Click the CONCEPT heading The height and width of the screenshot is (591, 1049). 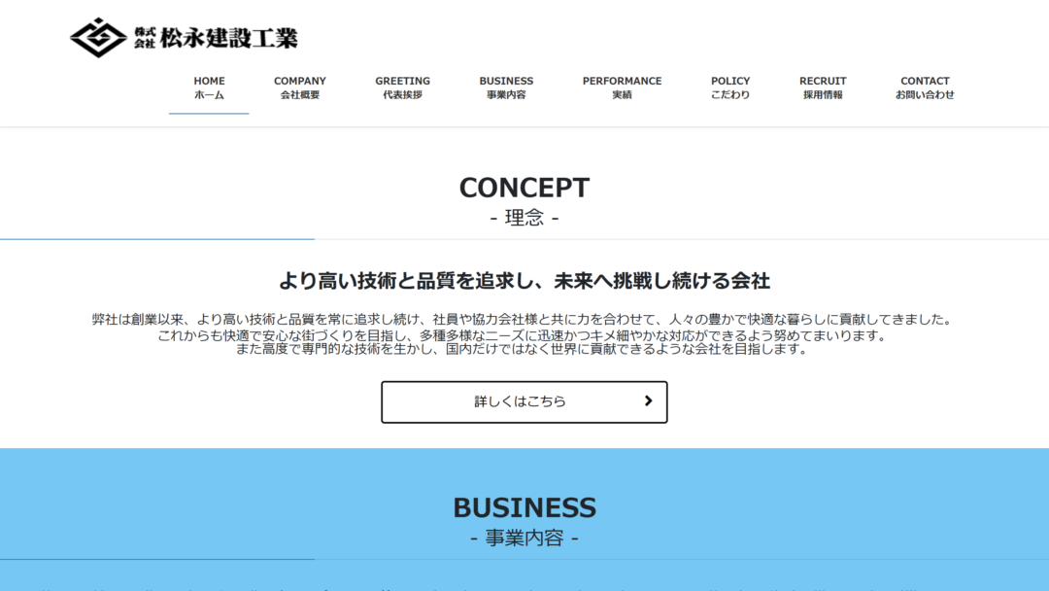click(524, 188)
